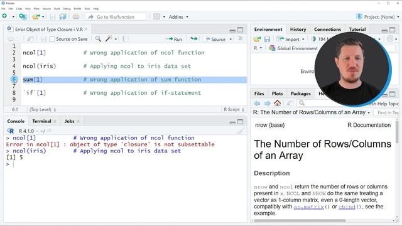Click the main toolbar Save icon
This screenshot has height=226, width=402.
pyautogui.click(x=53, y=17)
